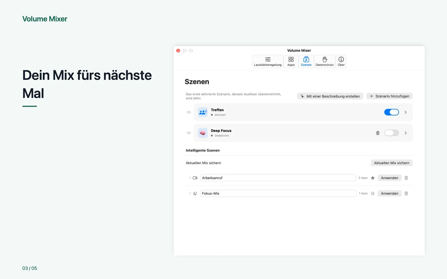The width and height of the screenshot is (447, 279).
Task: Select the Szenen tab
Action: (306, 61)
